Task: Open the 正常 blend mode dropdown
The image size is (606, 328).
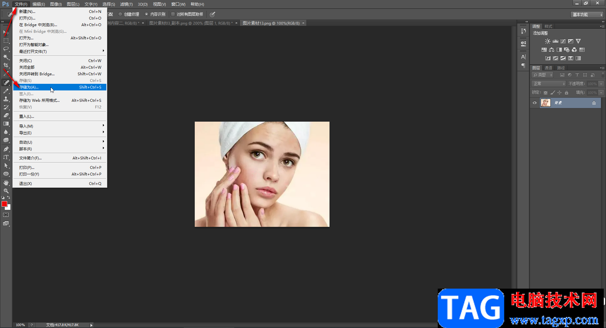Action: tap(549, 83)
